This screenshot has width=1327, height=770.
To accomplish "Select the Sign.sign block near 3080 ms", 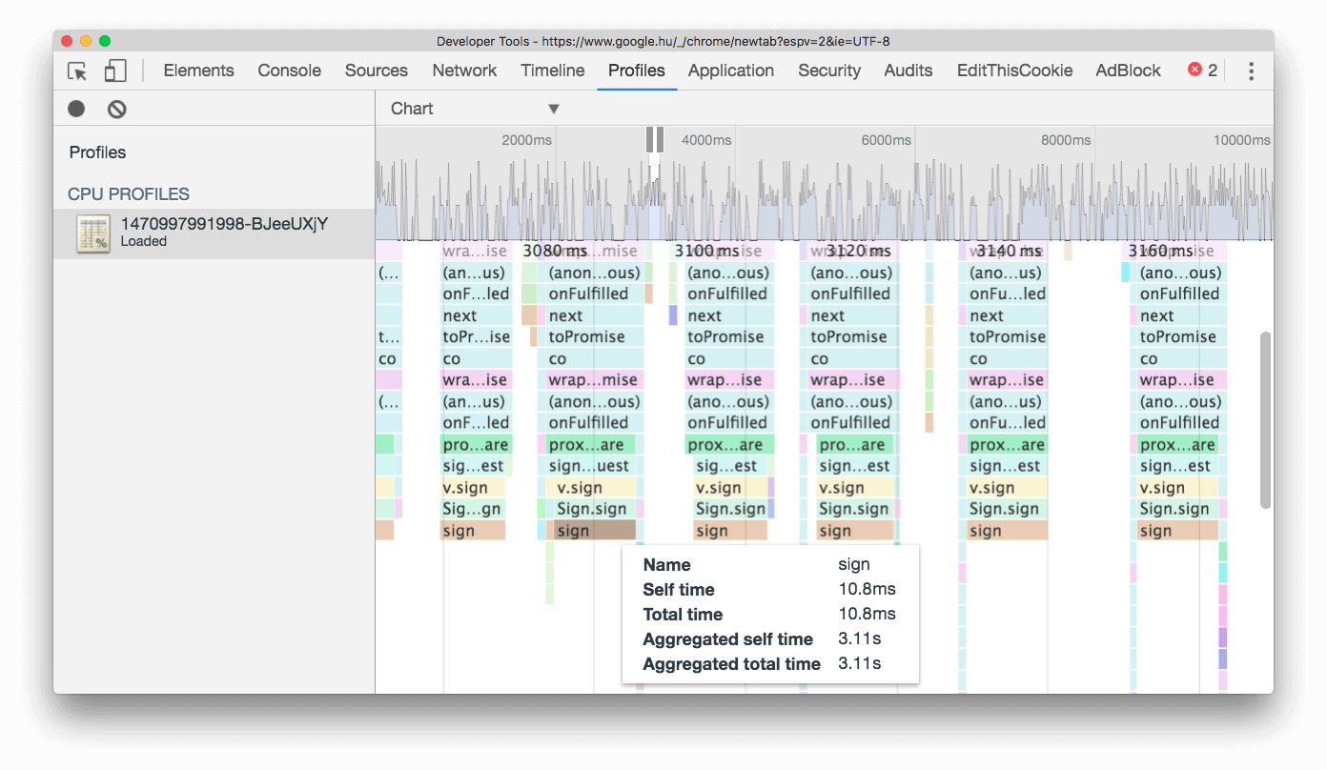I will tap(591, 509).
